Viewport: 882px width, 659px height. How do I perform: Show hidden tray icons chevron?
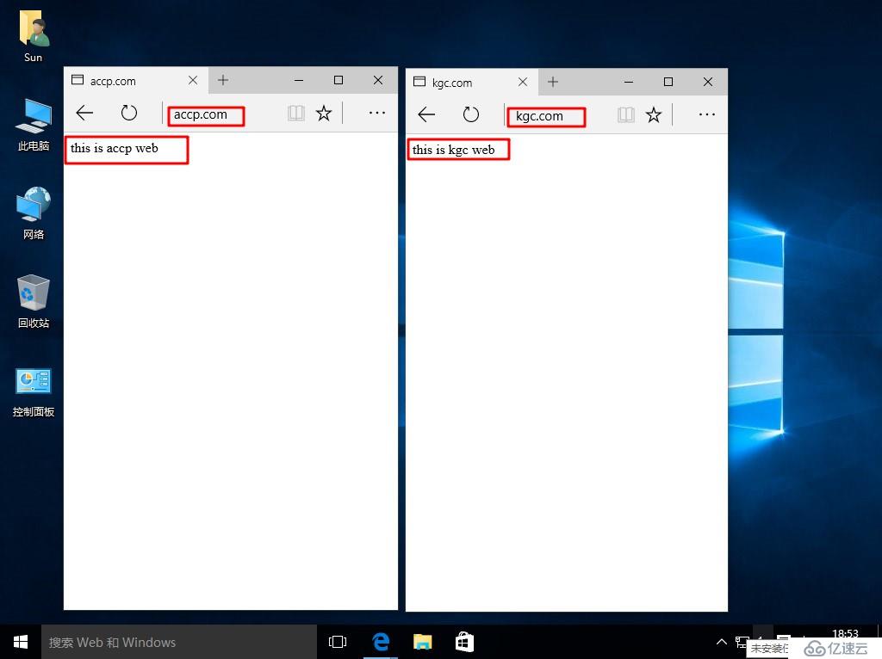click(721, 642)
